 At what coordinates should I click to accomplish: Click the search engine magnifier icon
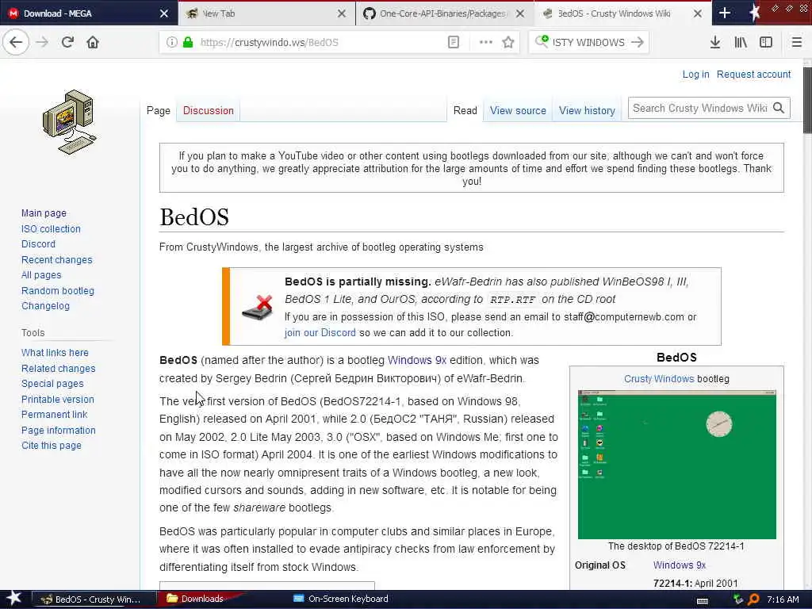pyautogui.click(x=542, y=41)
